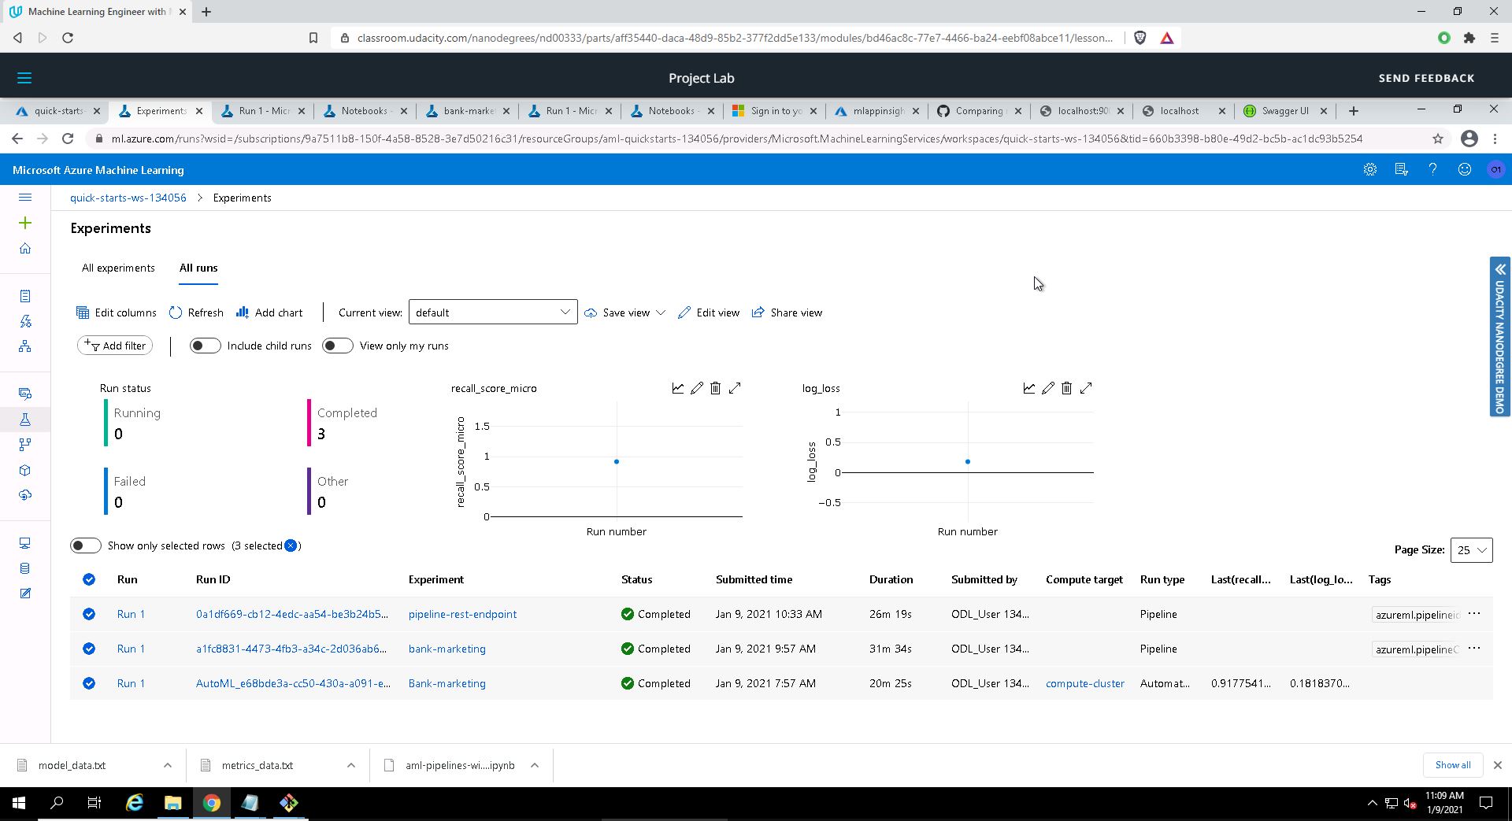Toggle View only my runs
Viewport: 1512px width, 821px height.
click(x=338, y=346)
